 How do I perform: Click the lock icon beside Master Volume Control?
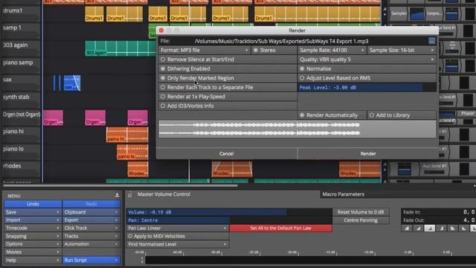tap(129, 194)
